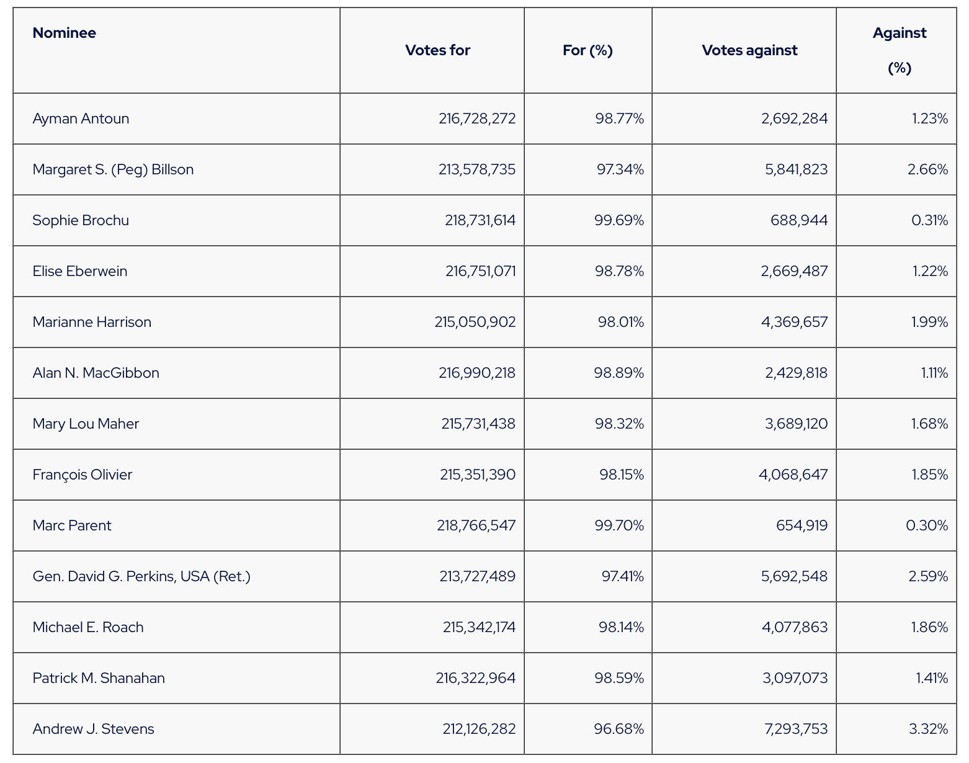Click the Votes against column header
Screen dimensions: 969x763
pos(749,50)
